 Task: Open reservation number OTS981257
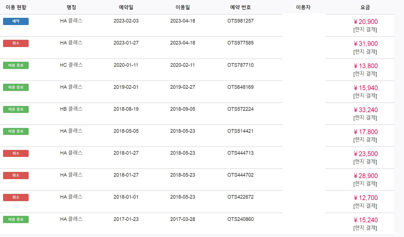240,21
